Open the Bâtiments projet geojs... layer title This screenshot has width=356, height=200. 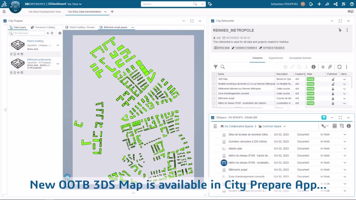pos(40,59)
